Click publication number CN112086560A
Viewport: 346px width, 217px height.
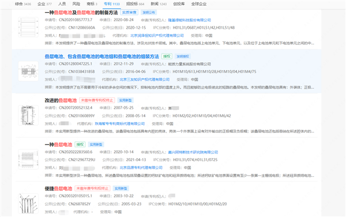point(82,28)
